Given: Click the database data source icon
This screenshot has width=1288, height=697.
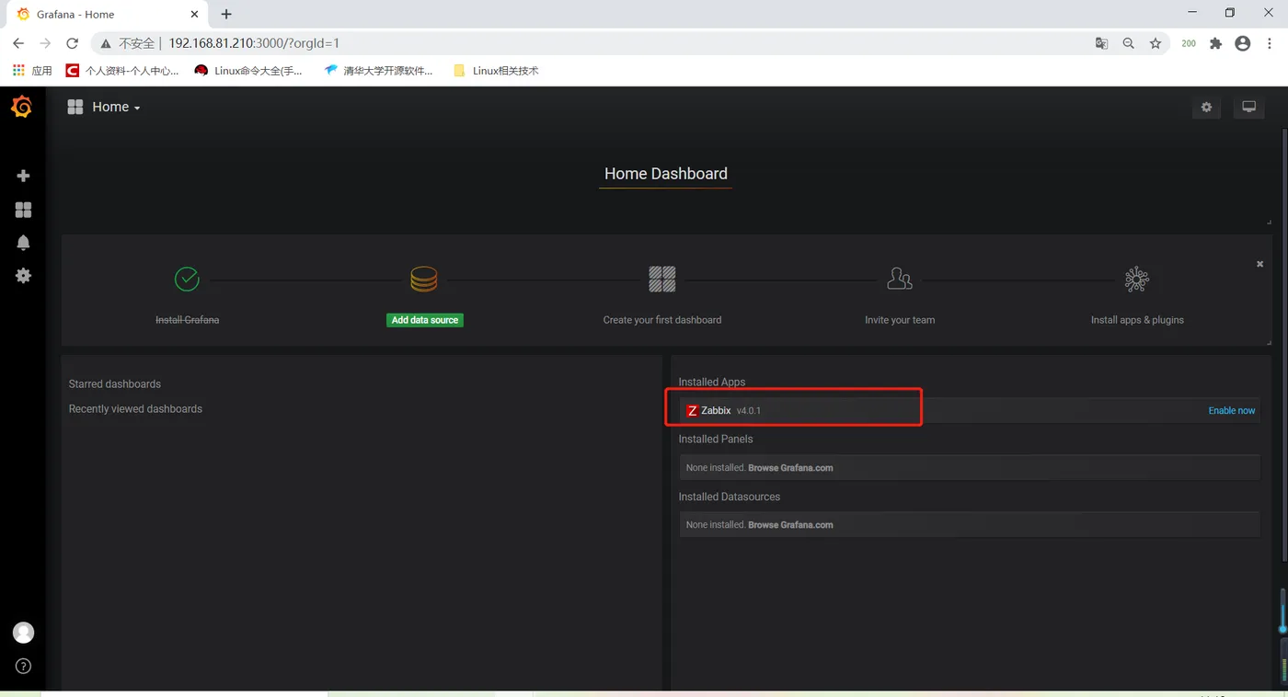Looking at the screenshot, I should pyautogui.click(x=424, y=279).
